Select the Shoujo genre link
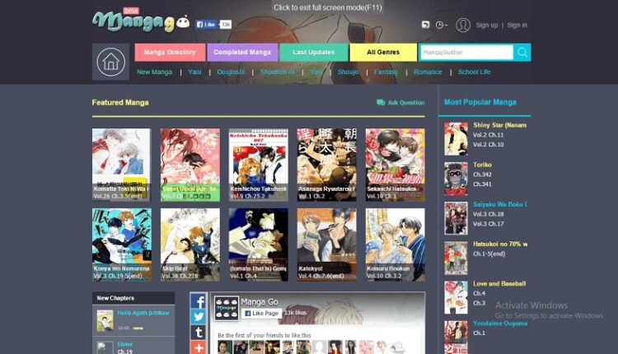Screen dimensions: 618x354 click(x=348, y=72)
